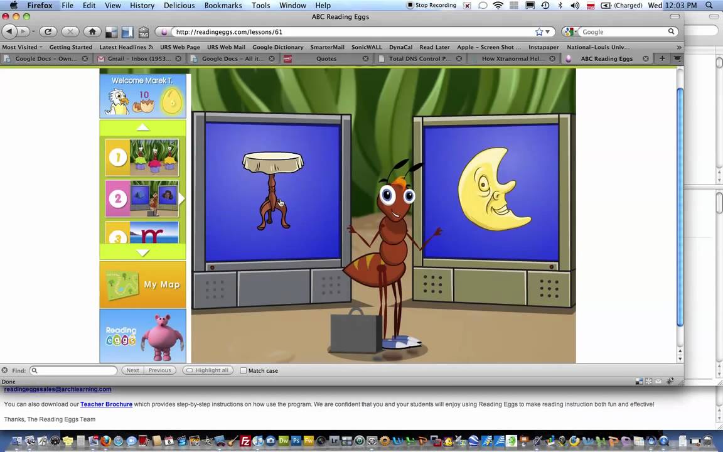Switch to the Quotes tab

click(x=326, y=58)
